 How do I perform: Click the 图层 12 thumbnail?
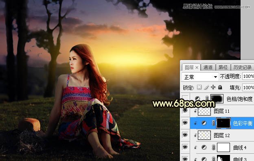204,135
